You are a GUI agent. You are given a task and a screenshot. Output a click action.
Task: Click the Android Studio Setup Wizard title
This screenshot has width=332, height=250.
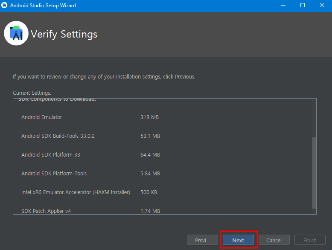43,5
